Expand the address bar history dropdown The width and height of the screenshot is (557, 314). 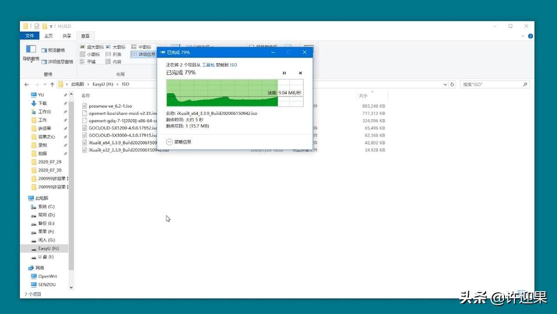coord(445,85)
